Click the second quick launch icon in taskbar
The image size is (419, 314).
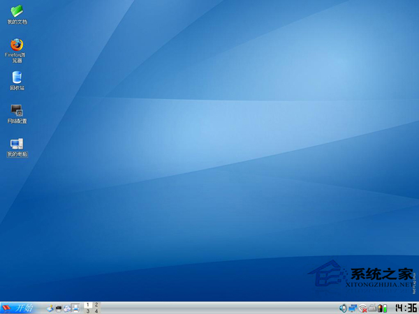tap(58, 308)
